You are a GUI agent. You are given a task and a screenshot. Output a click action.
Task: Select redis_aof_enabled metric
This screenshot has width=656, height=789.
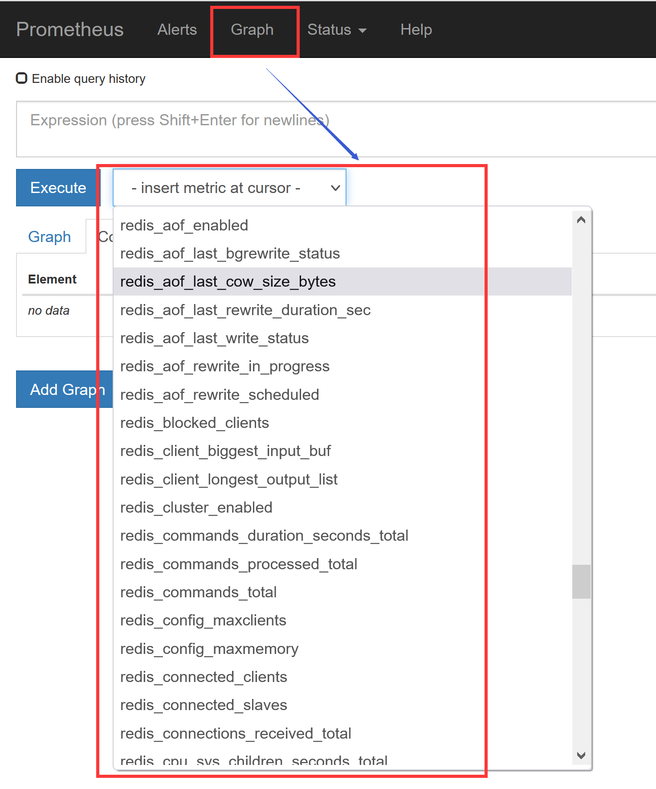pyautogui.click(x=342, y=226)
